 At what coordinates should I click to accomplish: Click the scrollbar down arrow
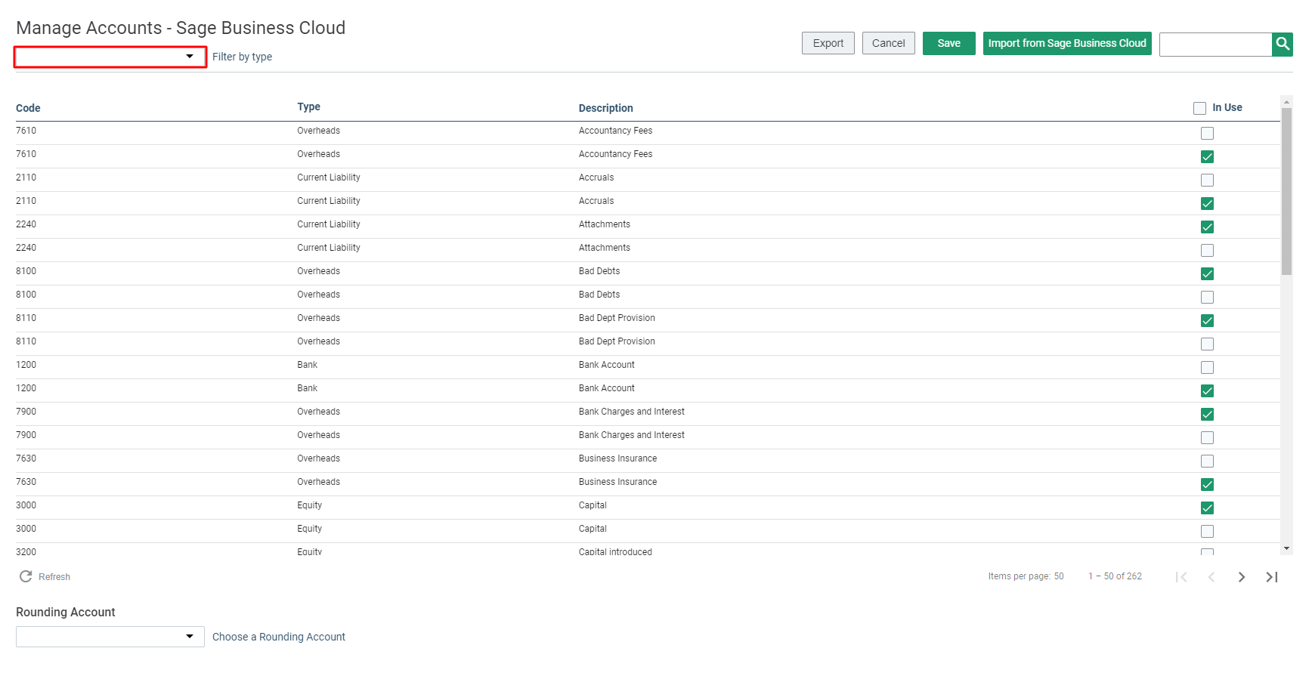pos(1286,548)
